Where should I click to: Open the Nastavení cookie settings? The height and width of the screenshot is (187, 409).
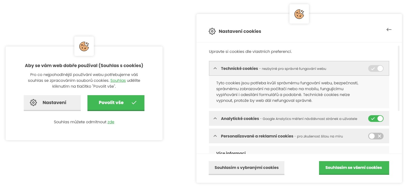click(52, 103)
